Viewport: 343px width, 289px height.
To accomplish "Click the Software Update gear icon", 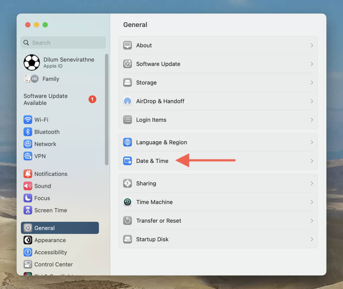I will pos(127,64).
